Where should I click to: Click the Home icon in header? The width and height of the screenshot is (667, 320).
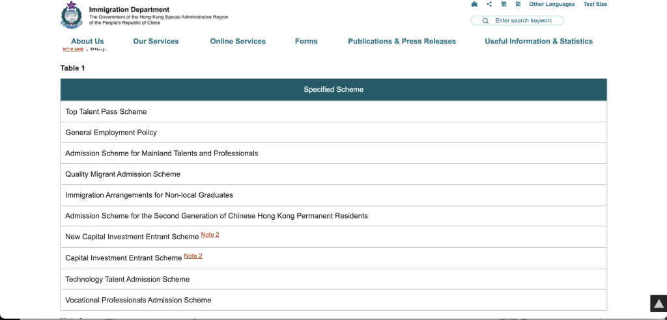[x=474, y=5]
